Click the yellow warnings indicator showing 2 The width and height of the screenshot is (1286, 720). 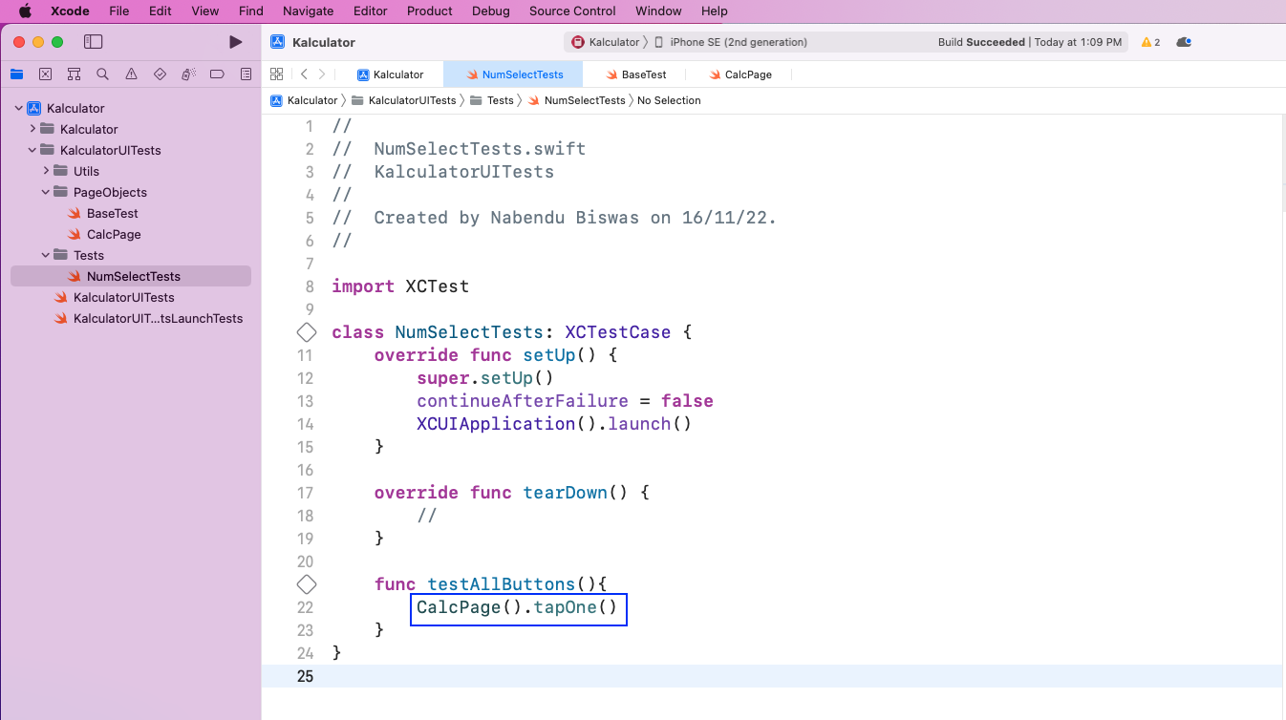pyautogui.click(x=1150, y=42)
